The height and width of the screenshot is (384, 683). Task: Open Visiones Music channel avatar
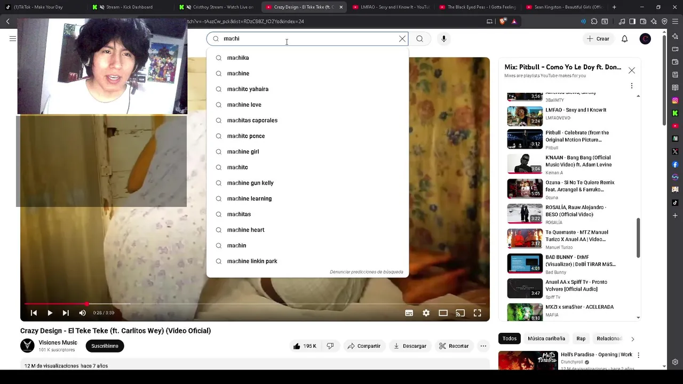[x=27, y=346]
